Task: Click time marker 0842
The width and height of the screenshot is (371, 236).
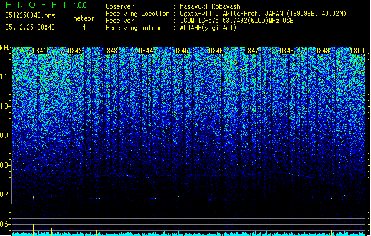Action: pyautogui.click(x=75, y=51)
